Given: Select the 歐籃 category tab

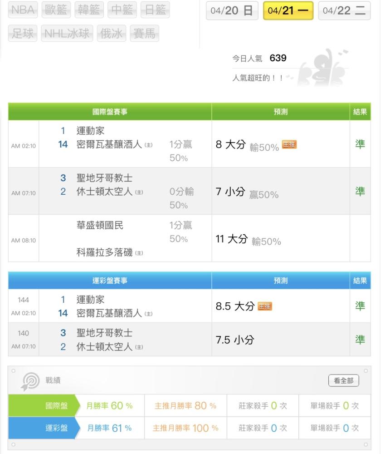Looking at the screenshot, I should [56, 10].
